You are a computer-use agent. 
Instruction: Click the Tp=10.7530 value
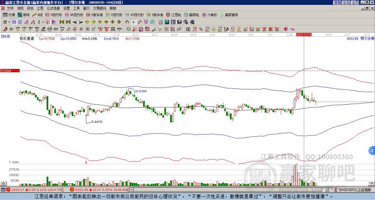pos(47,39)
